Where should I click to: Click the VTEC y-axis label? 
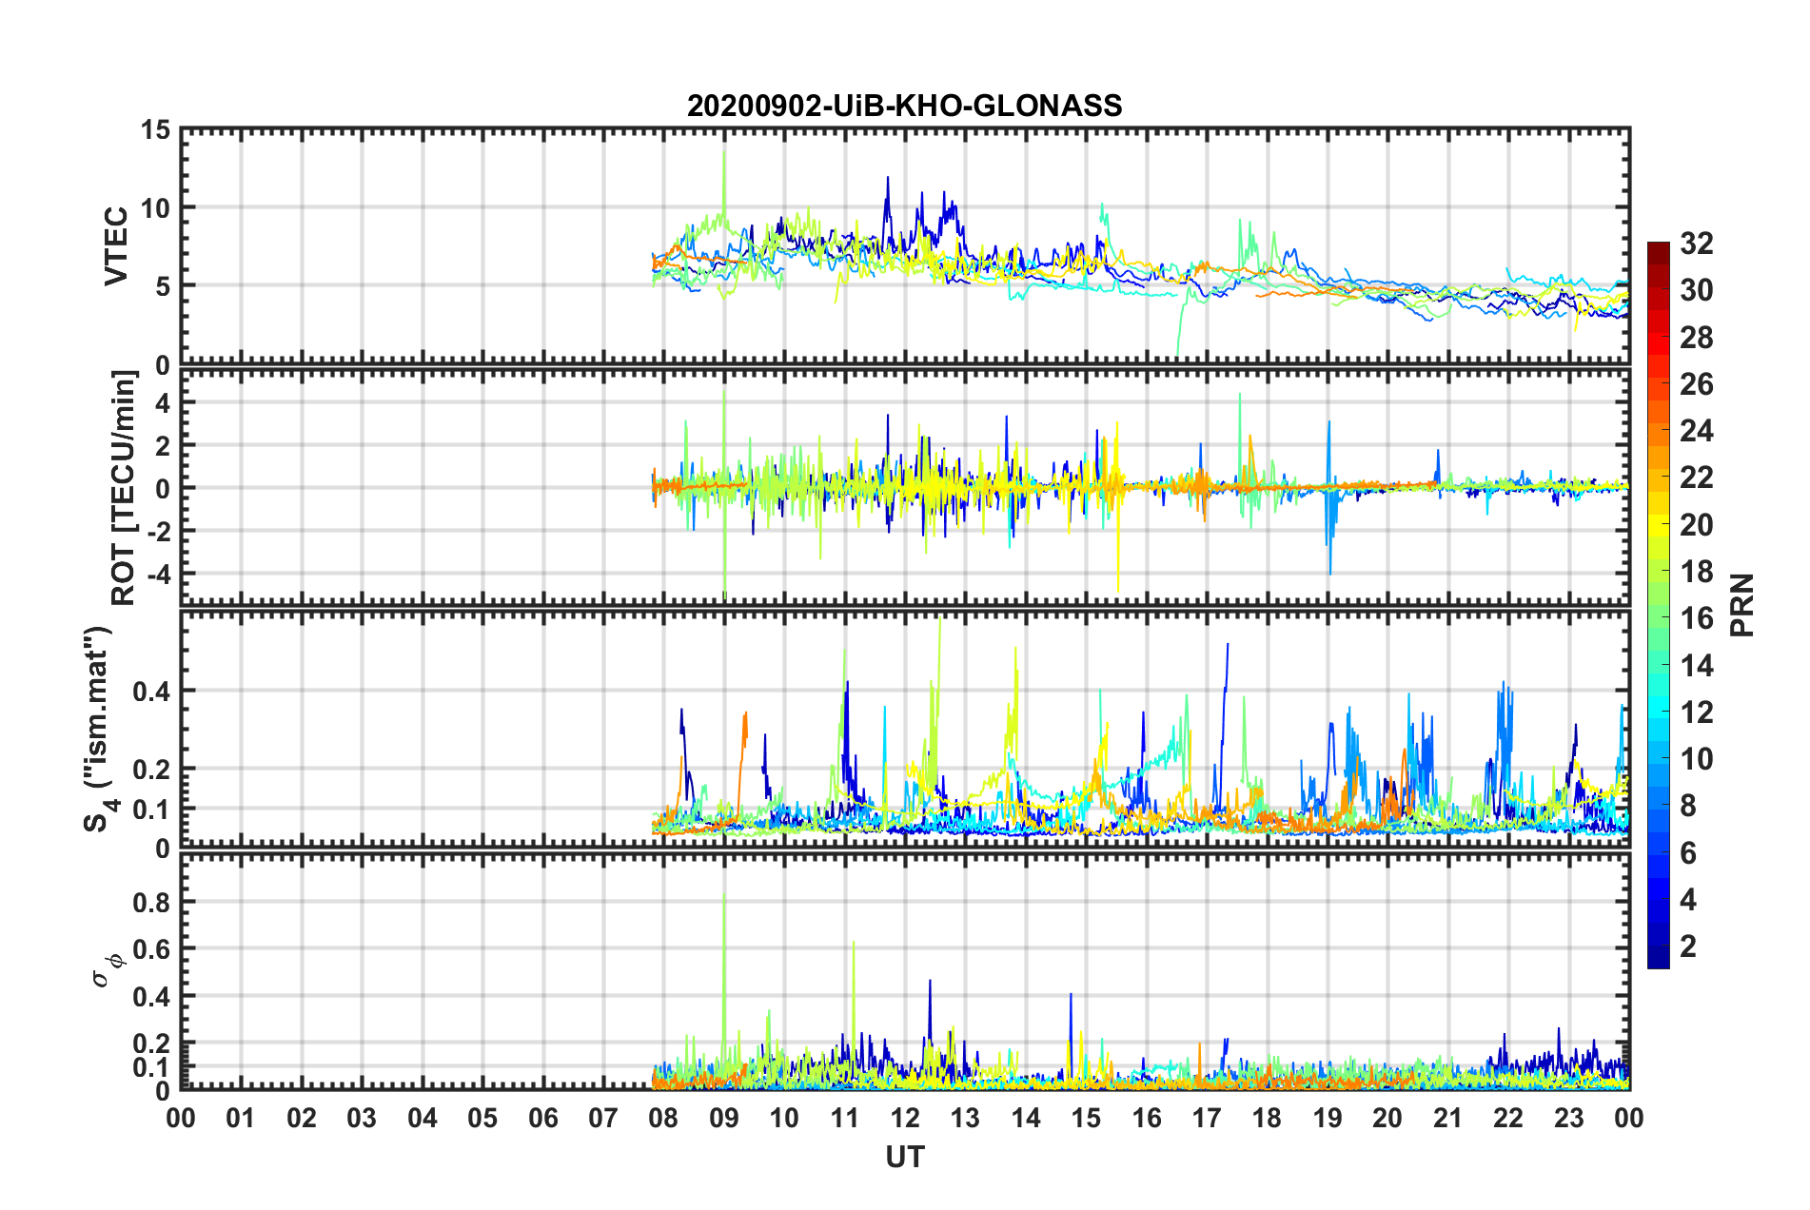(116, 246)
